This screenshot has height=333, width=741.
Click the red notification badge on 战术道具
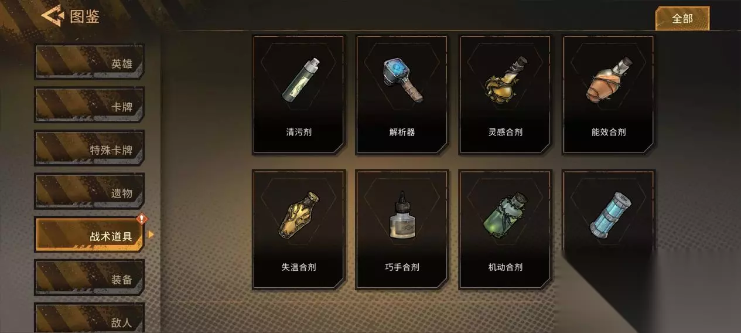141,219
